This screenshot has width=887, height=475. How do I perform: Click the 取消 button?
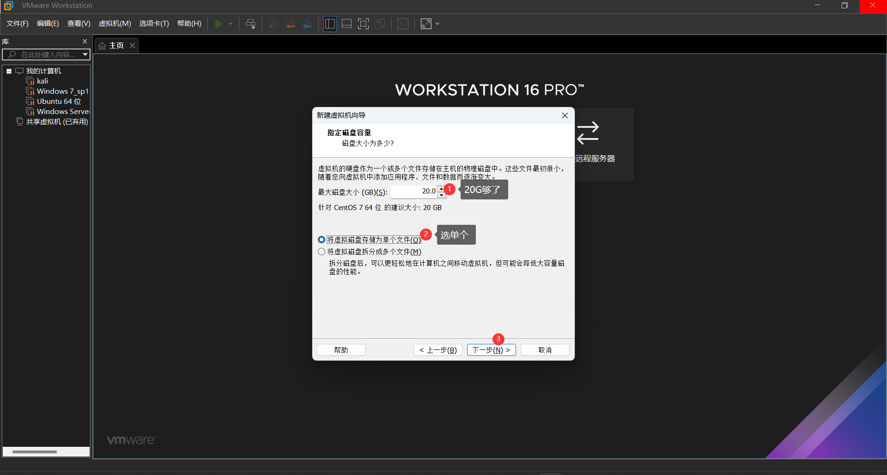click(x=545, y=350)
